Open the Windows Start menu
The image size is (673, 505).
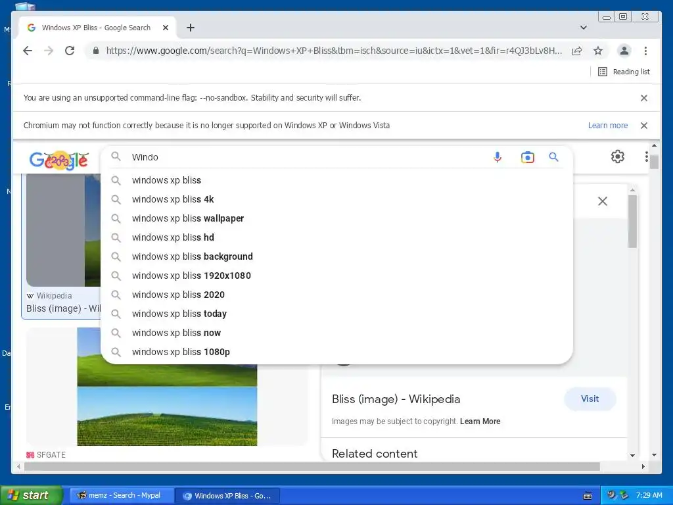[x=31, y=495]
